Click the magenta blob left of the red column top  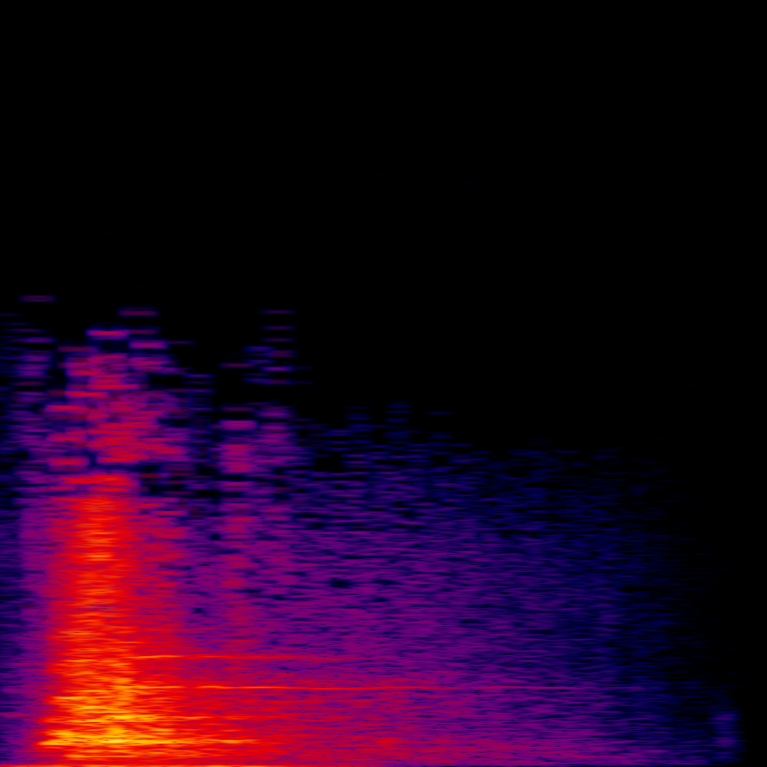click(67, 462)
